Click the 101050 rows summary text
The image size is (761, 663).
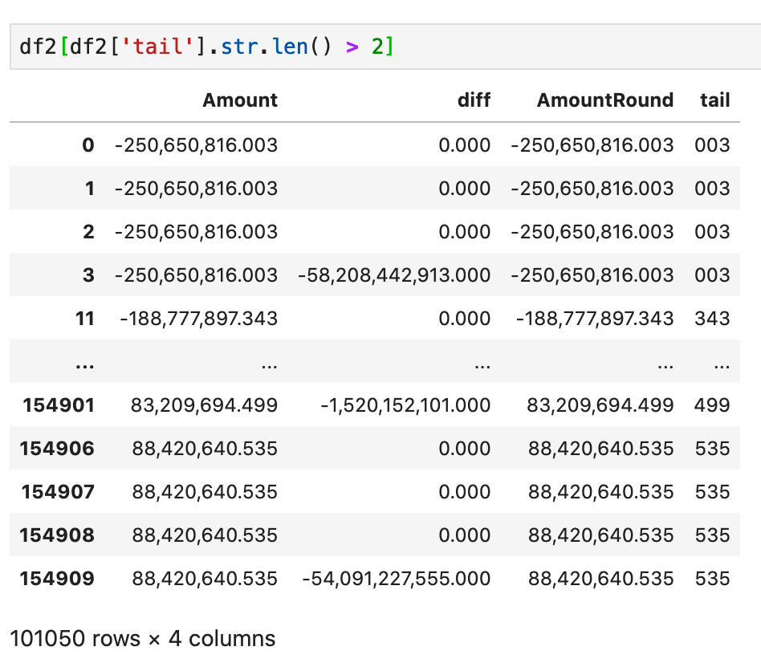point(142,638)
